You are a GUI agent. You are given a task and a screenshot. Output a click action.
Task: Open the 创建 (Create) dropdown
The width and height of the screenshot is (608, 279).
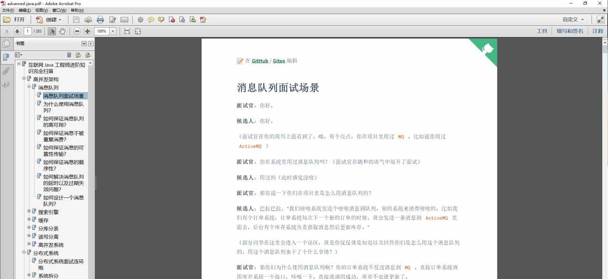pos(50,19)
